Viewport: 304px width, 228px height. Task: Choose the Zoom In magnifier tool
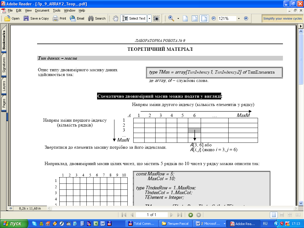171,18
